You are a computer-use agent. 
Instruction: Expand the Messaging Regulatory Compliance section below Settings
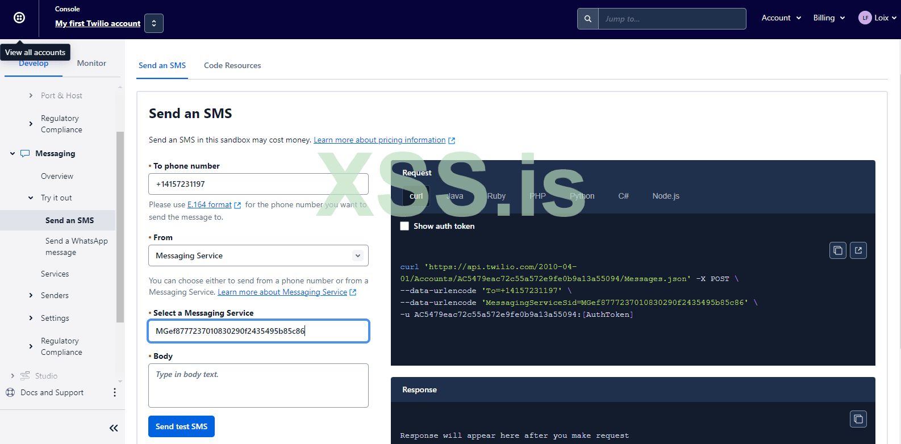[31, 346]
